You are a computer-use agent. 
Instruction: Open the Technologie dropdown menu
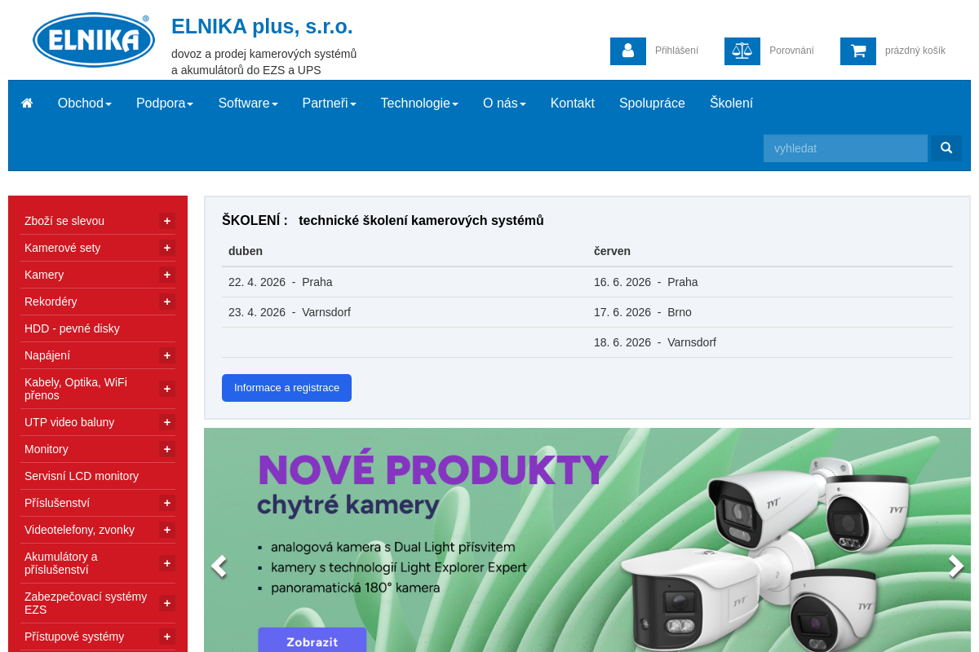tap(419, 103)
